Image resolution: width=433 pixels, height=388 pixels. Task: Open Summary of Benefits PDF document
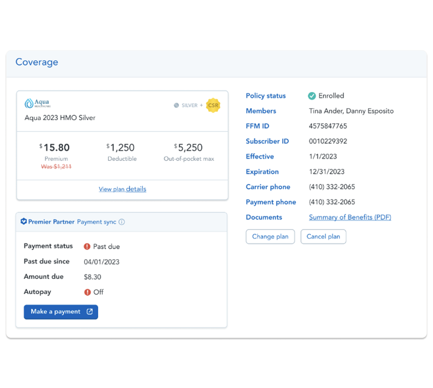click(350, 217)
